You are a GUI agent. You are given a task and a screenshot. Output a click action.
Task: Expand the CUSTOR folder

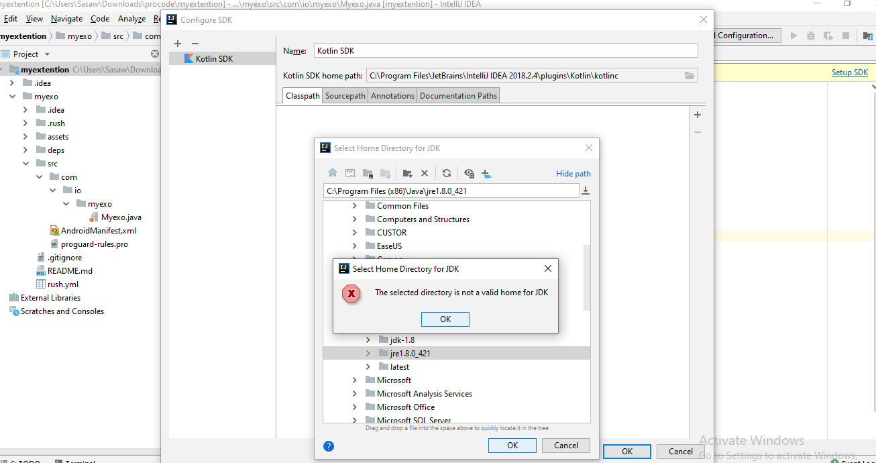pos(355,233)
